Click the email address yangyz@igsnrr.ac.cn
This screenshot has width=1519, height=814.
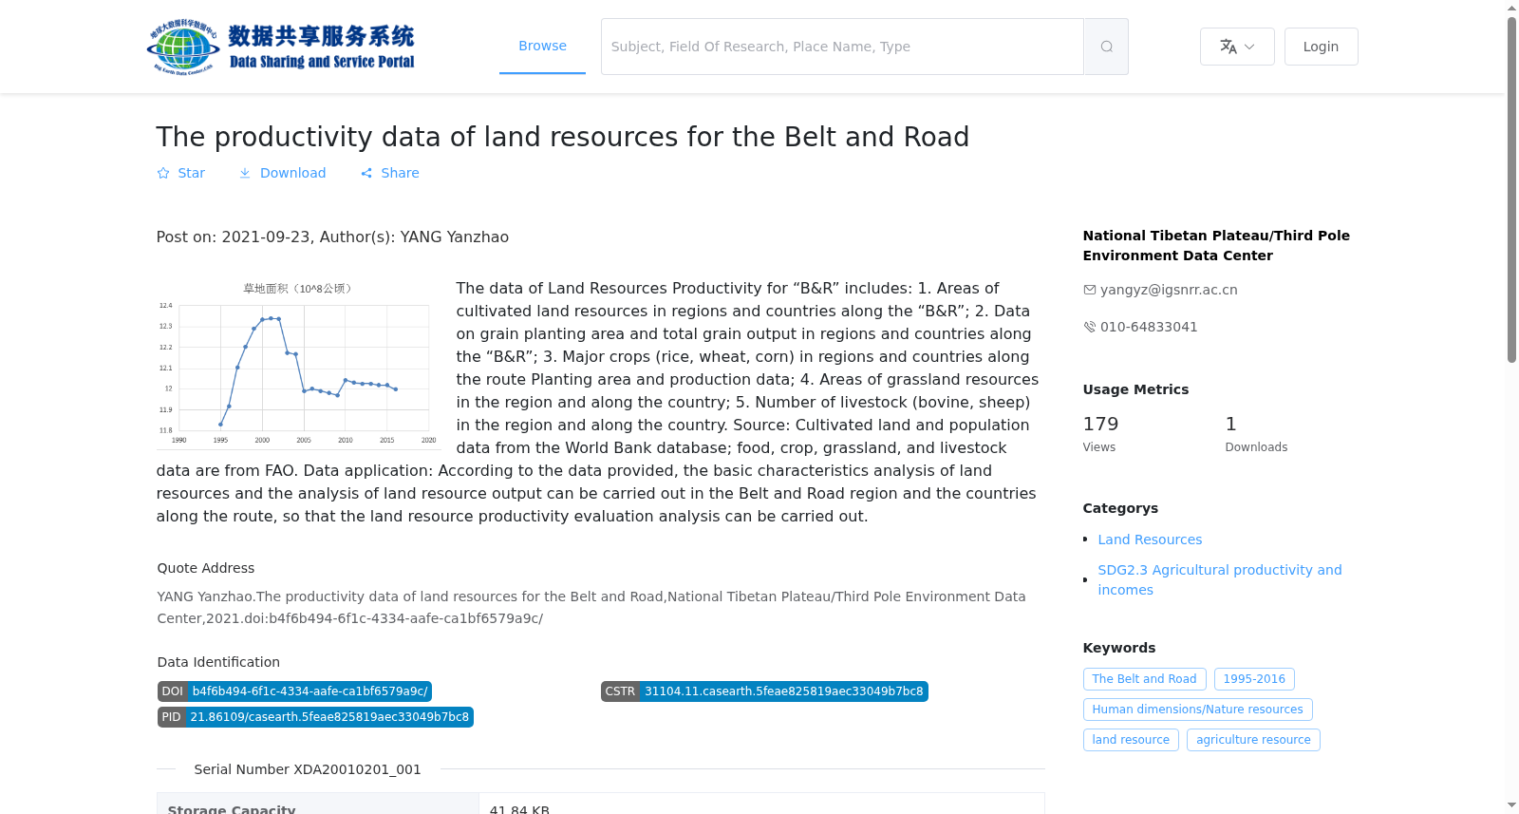coord(1169,290)
